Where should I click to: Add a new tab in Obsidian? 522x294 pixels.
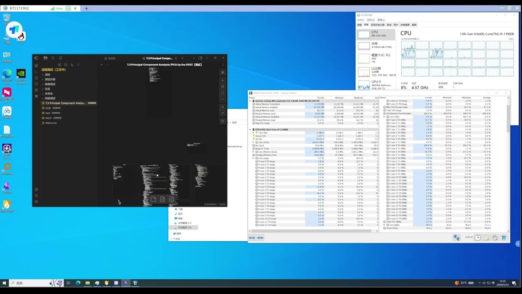(x=182, y=58)
